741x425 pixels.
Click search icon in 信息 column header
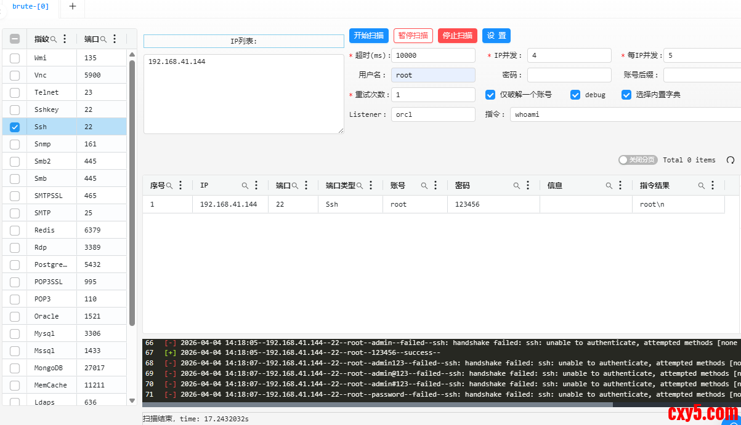click(609, 186)
